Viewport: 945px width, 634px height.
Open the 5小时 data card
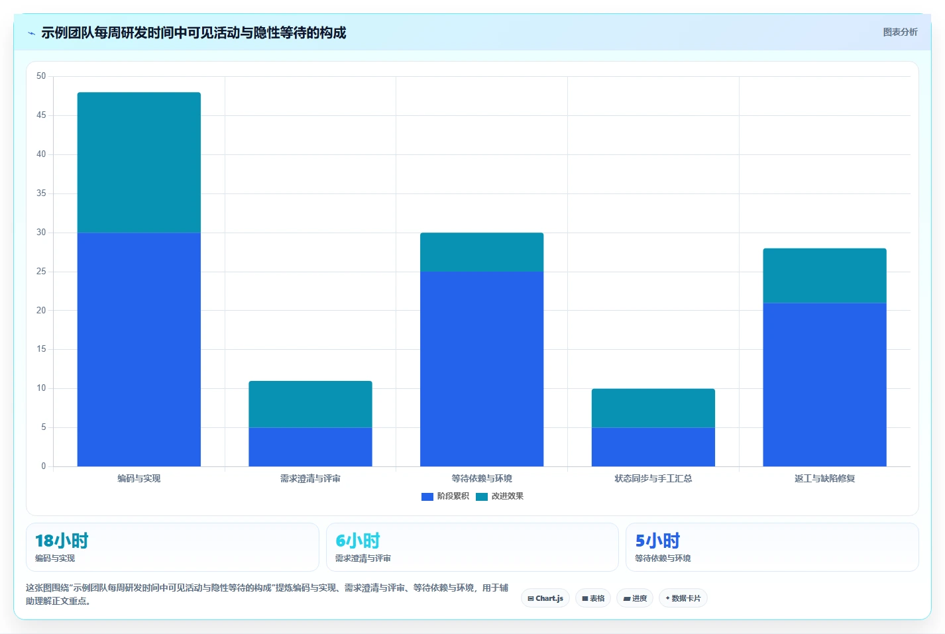772,547
